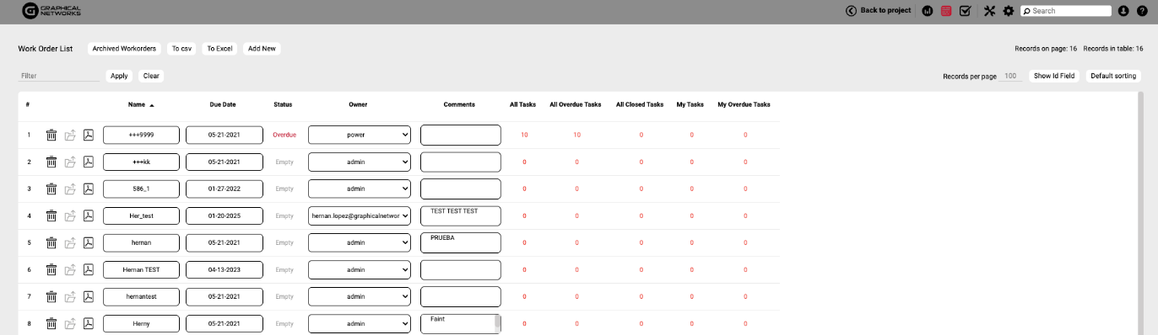This screenshot has width=1158, height=335.
Task: Open the help question mark icon
Action: point(1142,11)
